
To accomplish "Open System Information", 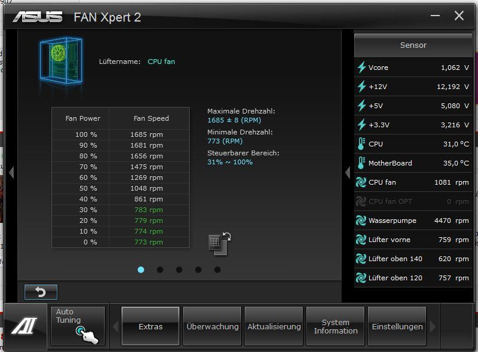I will pos(336,326).
